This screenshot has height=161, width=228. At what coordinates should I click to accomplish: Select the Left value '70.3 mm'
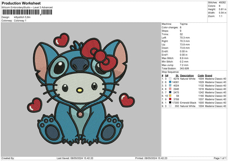coord(185,38)
